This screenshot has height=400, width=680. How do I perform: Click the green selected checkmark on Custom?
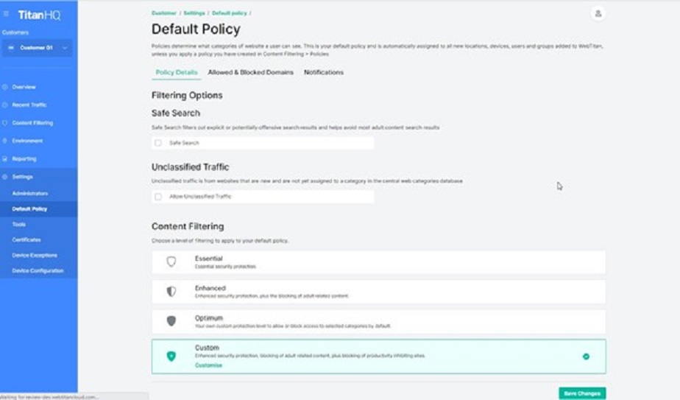tap(586, 357)
